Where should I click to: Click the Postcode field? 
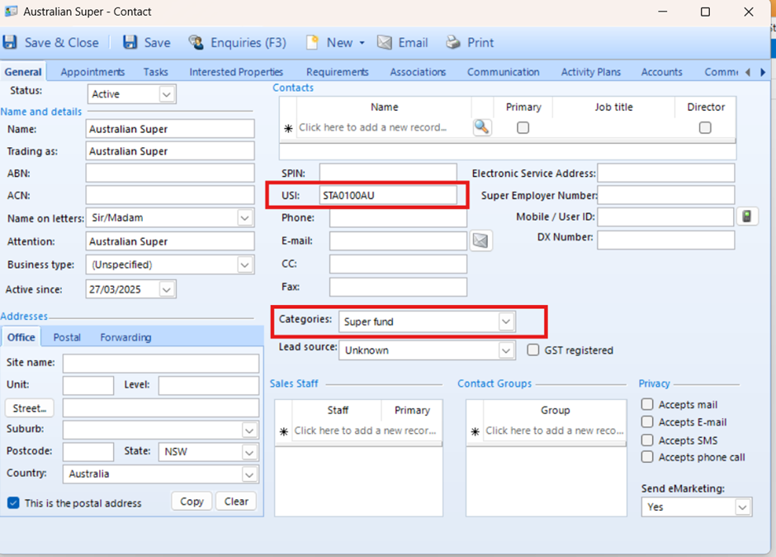coord(88,452)
